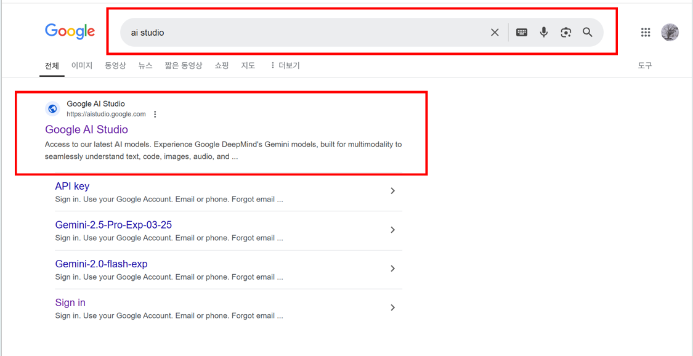Clear the search box with the X icon
Screen dimensions: 693x356
[495, 32]
